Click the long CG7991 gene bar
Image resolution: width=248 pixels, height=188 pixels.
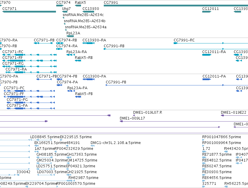coord(176,6)
